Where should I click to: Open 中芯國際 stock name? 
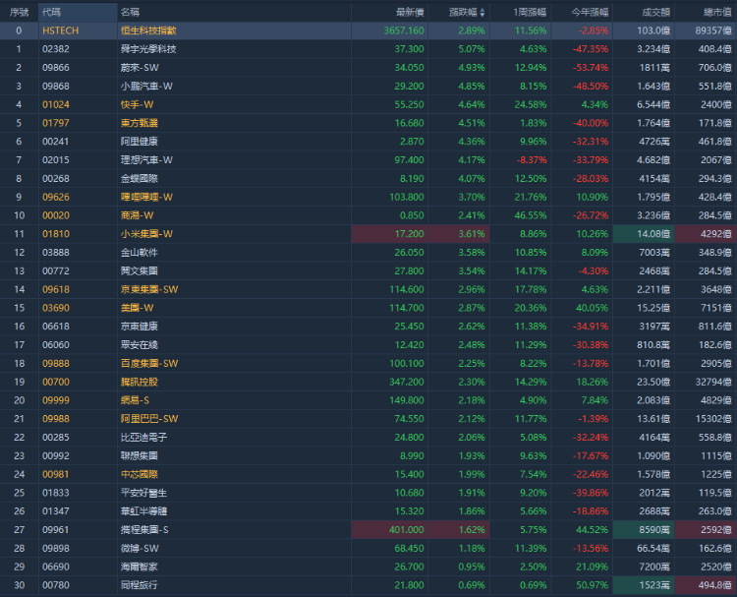pyautogui.click(x=140, y=474)
